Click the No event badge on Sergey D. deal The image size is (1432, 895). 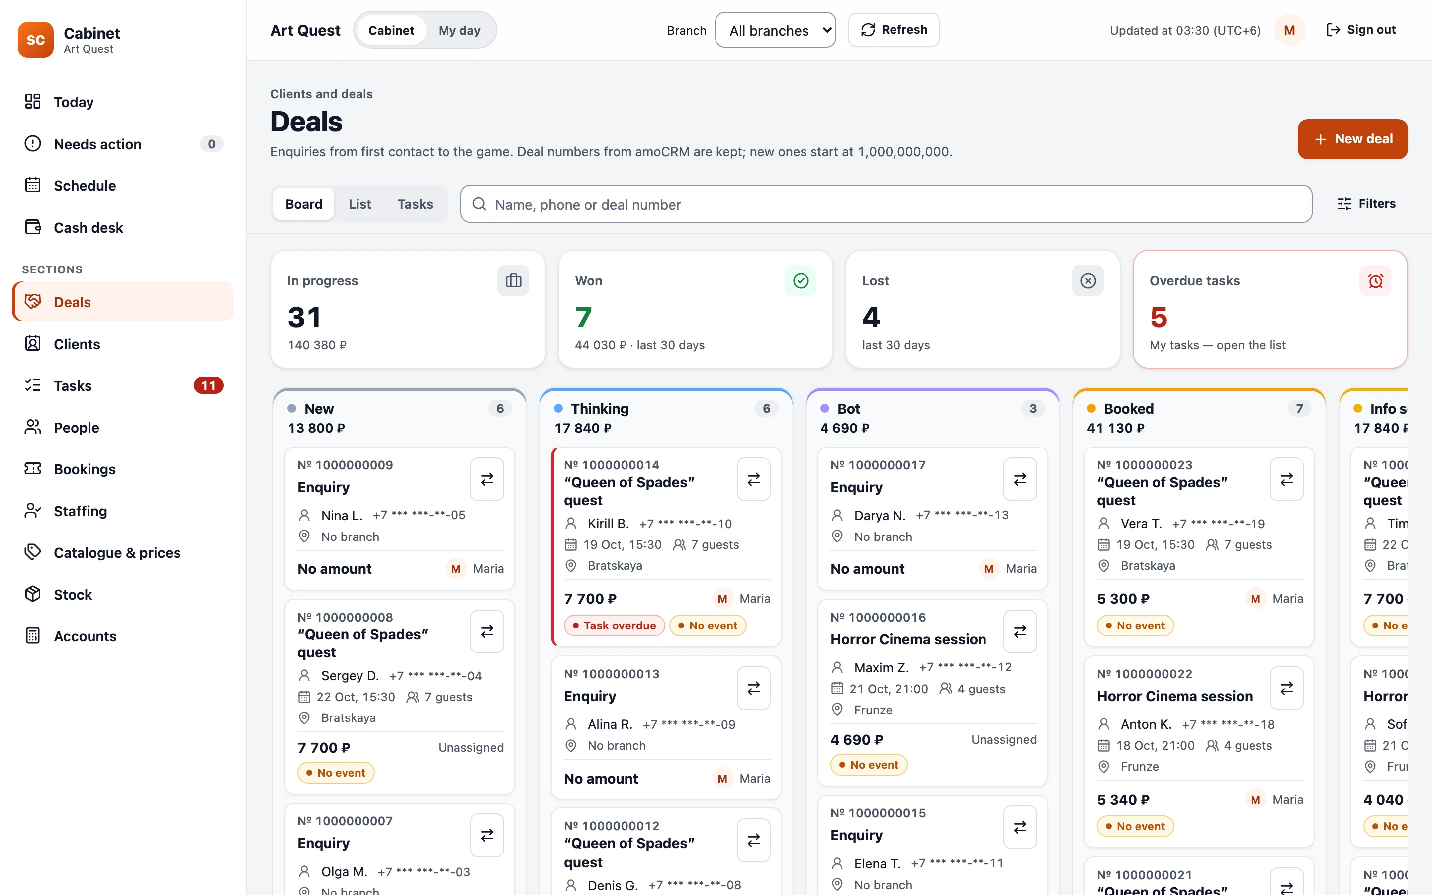tap(336, 773)
